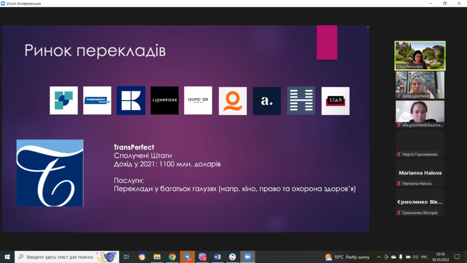The image size is (467, 263).
Task: Click the Lionbridge logo on the slide
Action: [165, 100]
